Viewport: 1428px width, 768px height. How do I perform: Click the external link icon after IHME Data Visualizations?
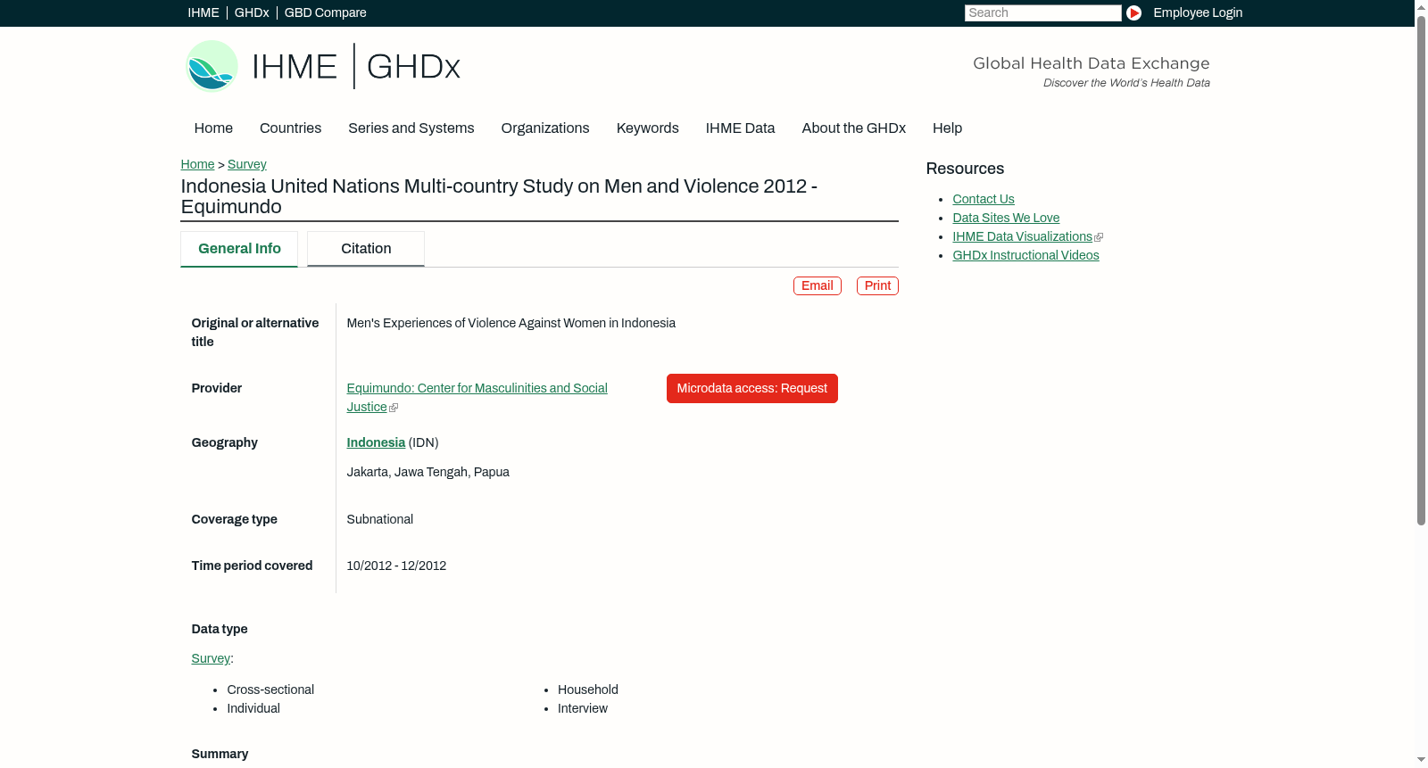[1099, 237]
